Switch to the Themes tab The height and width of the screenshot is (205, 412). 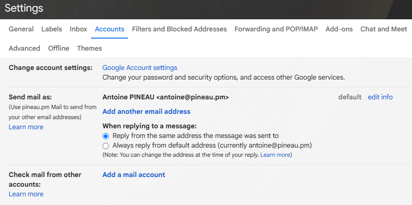coord(90,48)
